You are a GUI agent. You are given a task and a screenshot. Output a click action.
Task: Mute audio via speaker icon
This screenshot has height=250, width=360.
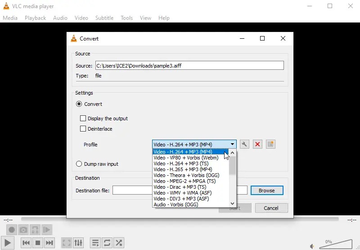[x=312, y=246]
